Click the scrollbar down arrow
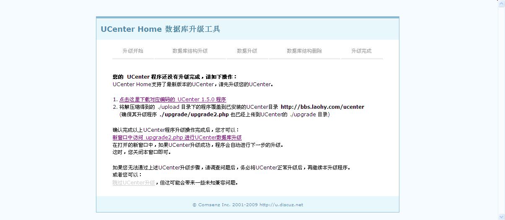 coord(501,217)
